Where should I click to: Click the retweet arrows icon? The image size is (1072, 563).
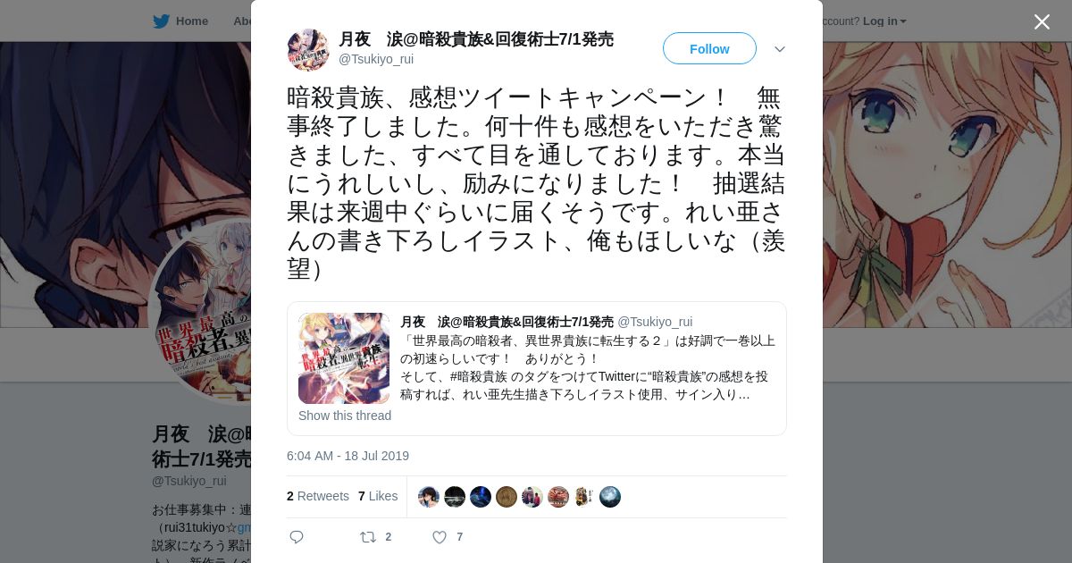pos(367,537)
